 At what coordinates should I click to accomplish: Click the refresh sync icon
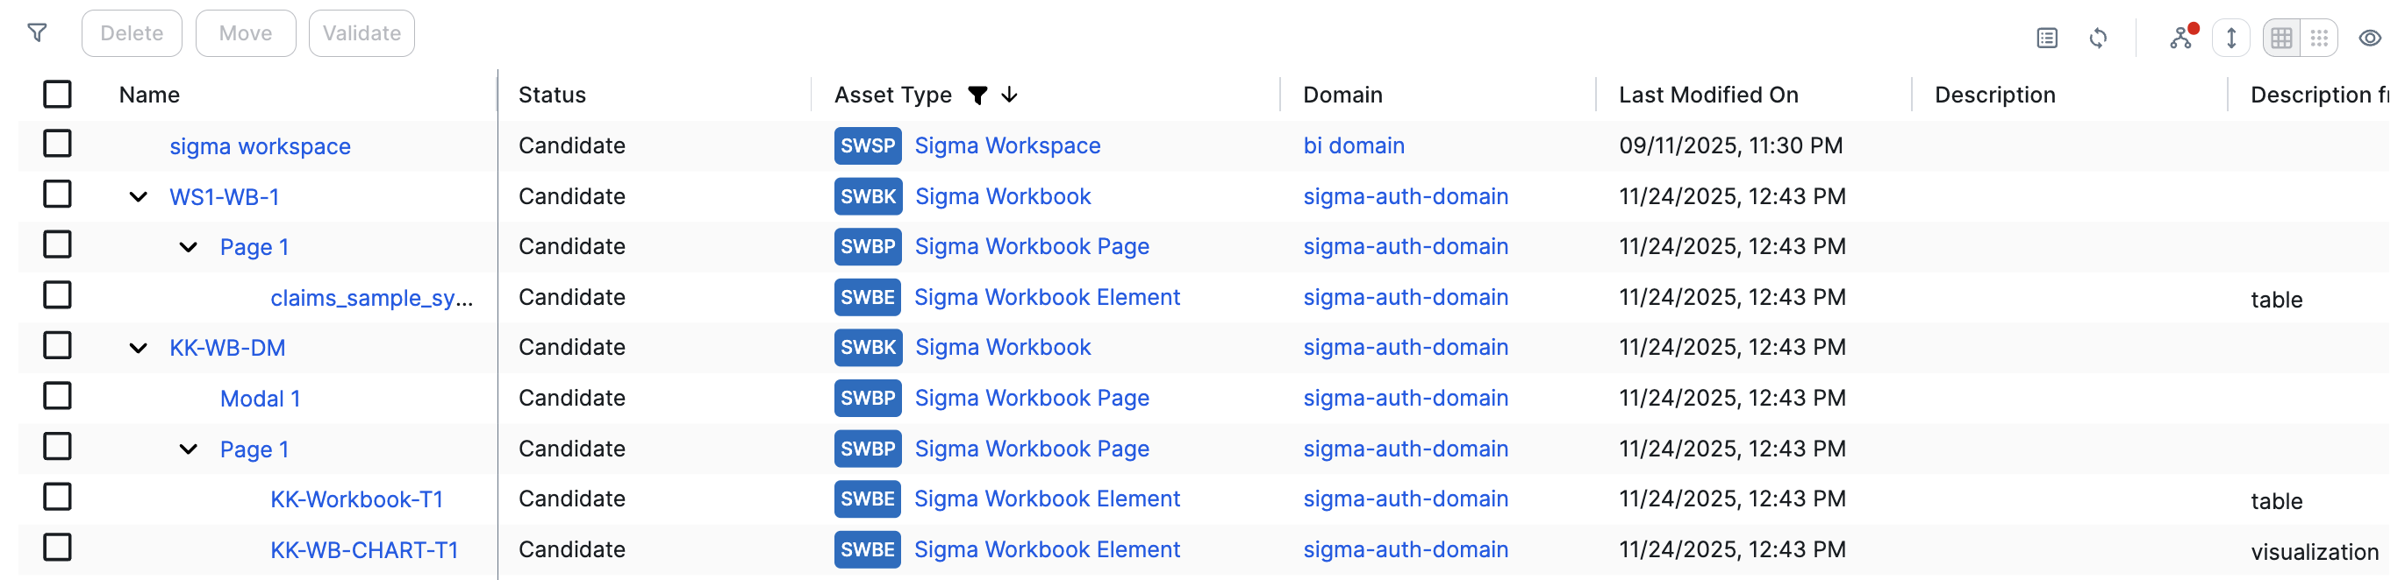2098,39
